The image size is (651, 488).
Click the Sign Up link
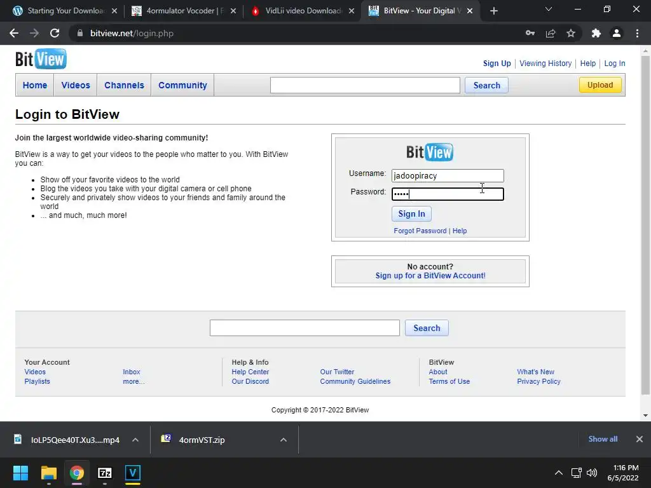(497, 64)
